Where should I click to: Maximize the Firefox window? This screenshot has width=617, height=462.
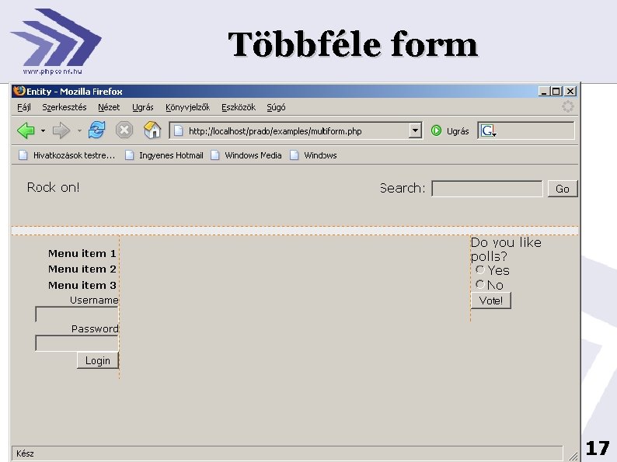click(x=556, y=92)
